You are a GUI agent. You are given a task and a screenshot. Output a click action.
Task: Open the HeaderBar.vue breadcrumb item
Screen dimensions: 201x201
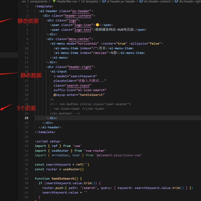67,2
